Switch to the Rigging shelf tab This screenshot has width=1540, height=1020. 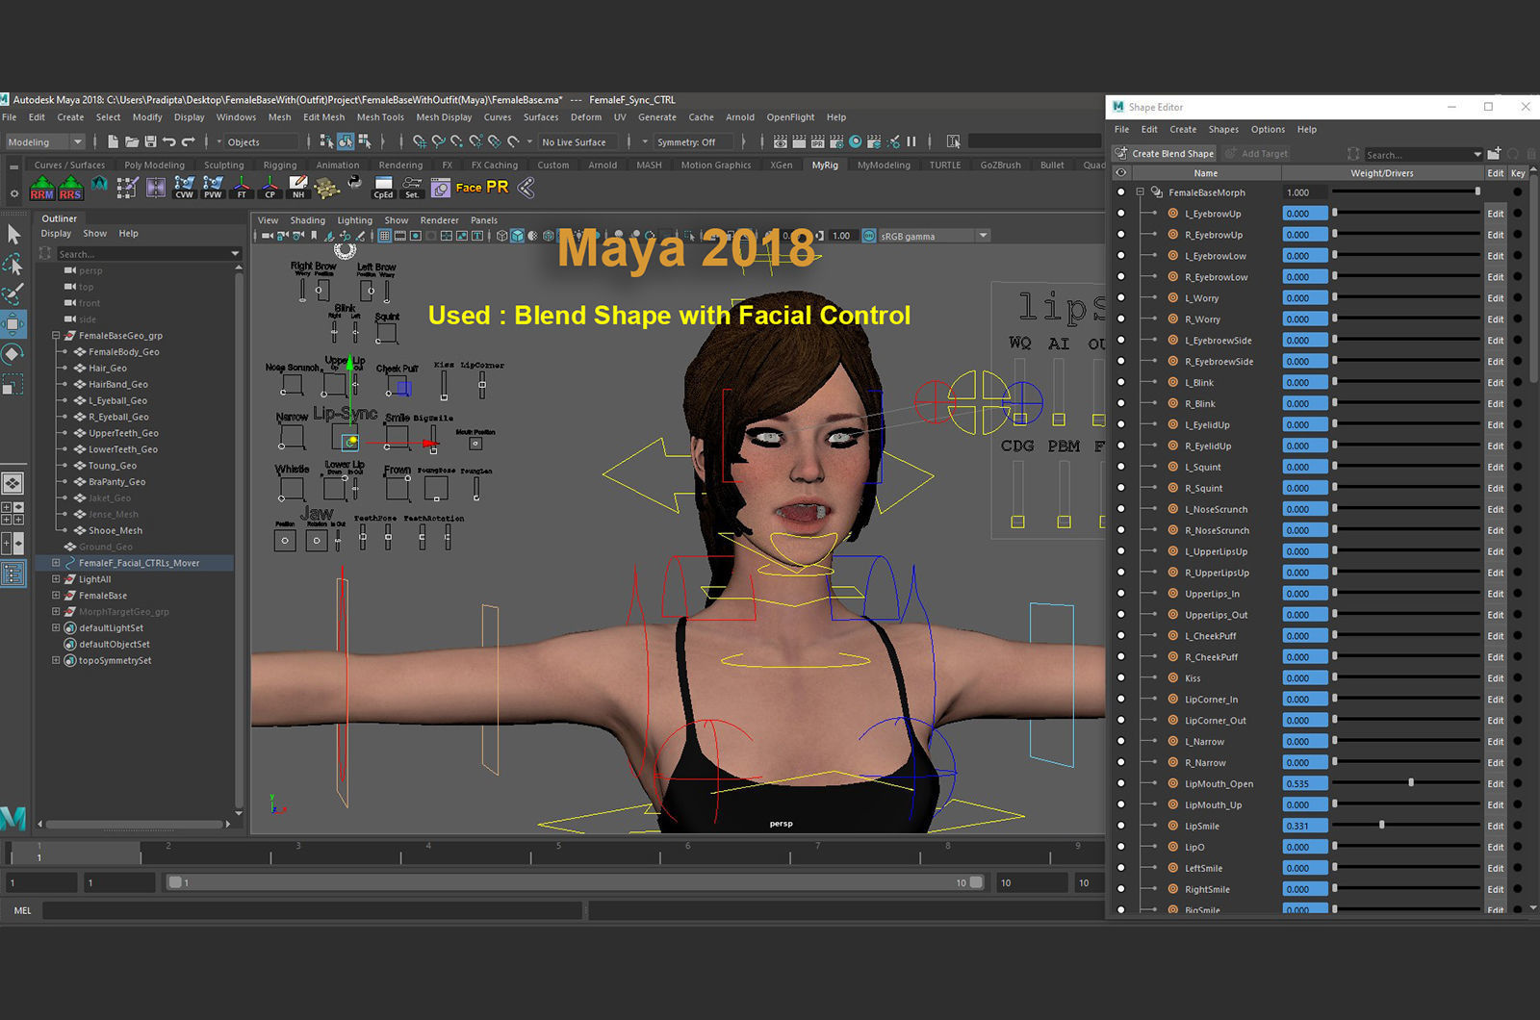tap(280, 165)
